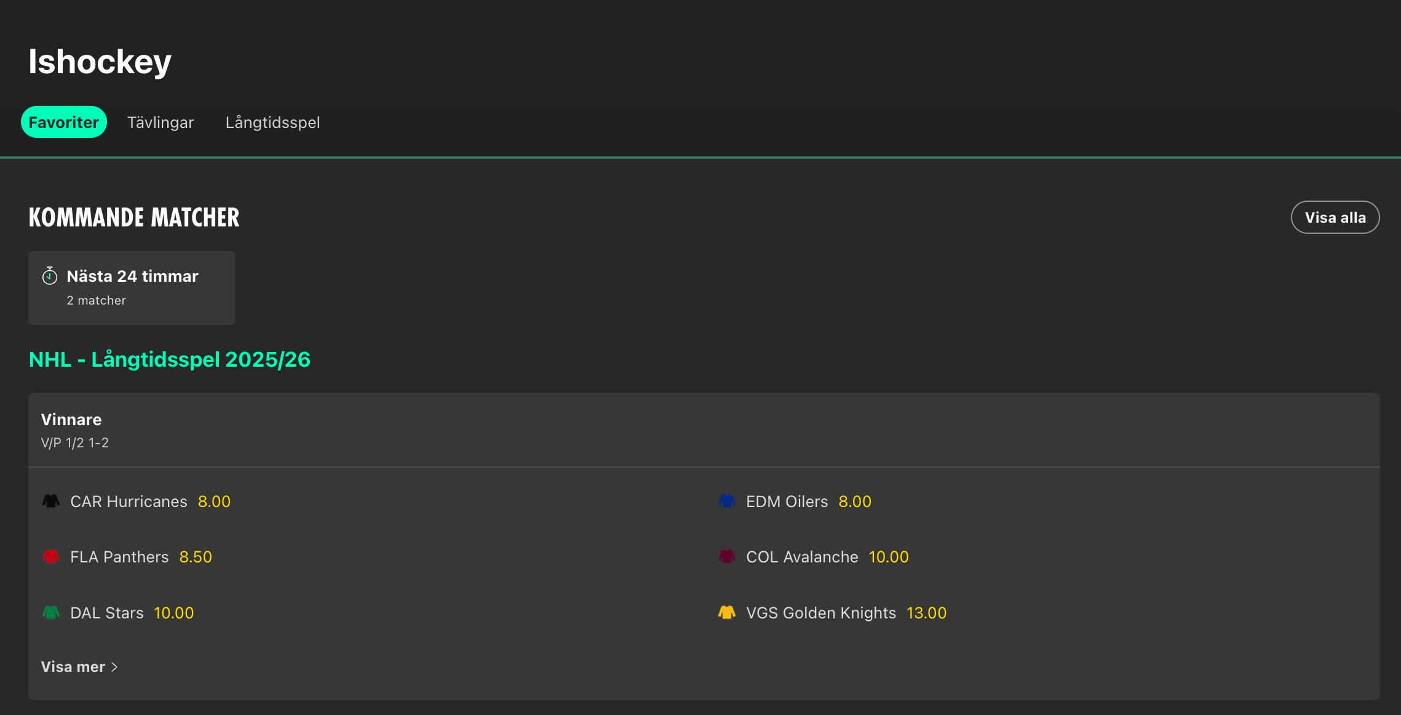Click the Visa alla button

click(1335, 217)
